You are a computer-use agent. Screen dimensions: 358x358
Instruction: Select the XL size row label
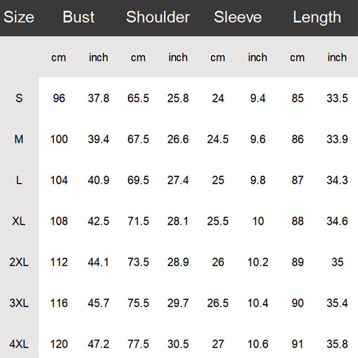(x=19, y=221)
